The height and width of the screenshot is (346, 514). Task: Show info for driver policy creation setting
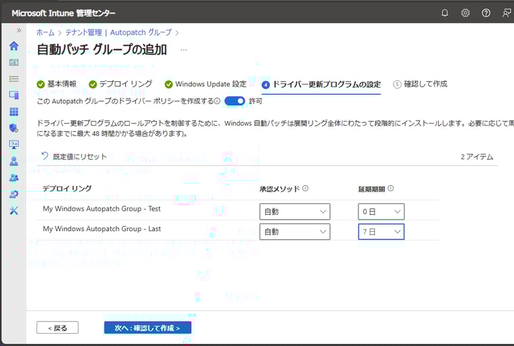point(217,101)
